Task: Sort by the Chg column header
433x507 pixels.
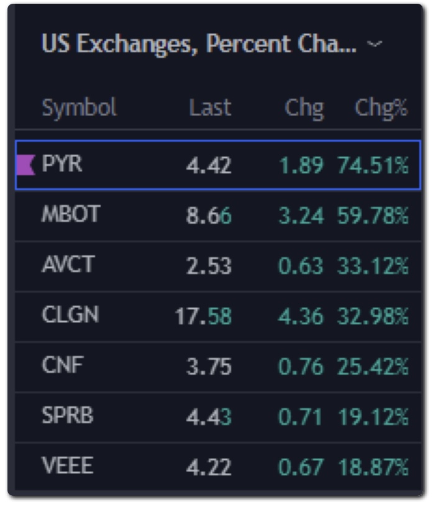Action: click(x=304, y=108)
